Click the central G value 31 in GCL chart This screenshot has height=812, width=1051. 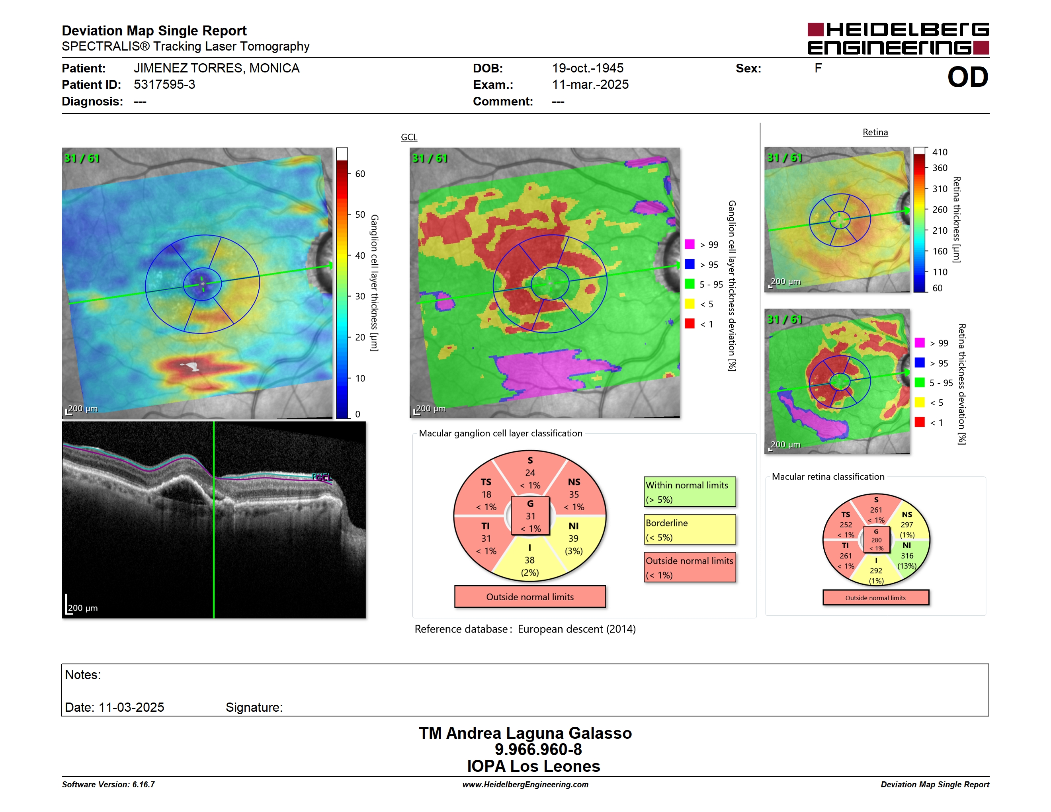[x=530, y=516]
